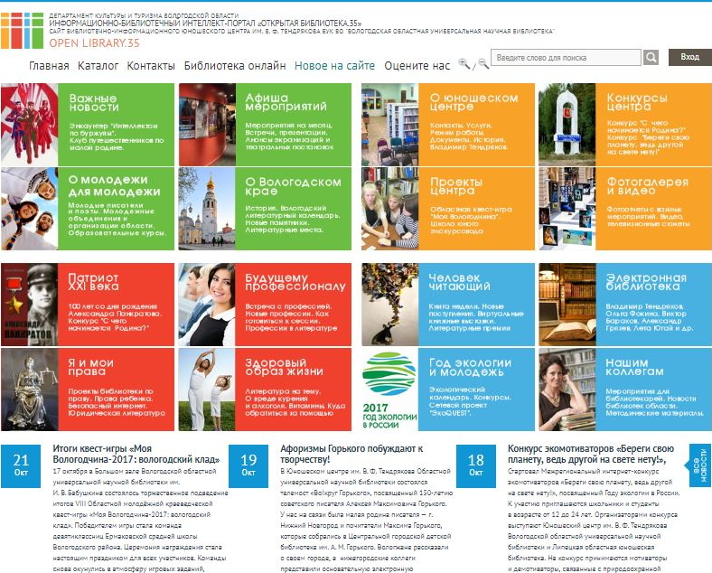Open the Нашим коллегам tile heading
This screenshot has width=712, height=573.
pos(635,367)
